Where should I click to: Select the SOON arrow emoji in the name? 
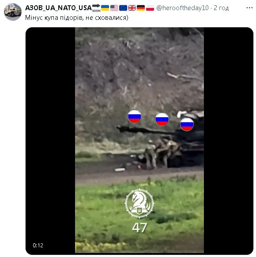96,8
